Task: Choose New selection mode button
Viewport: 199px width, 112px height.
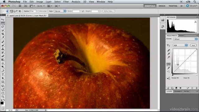Action: tap(12, 11)
